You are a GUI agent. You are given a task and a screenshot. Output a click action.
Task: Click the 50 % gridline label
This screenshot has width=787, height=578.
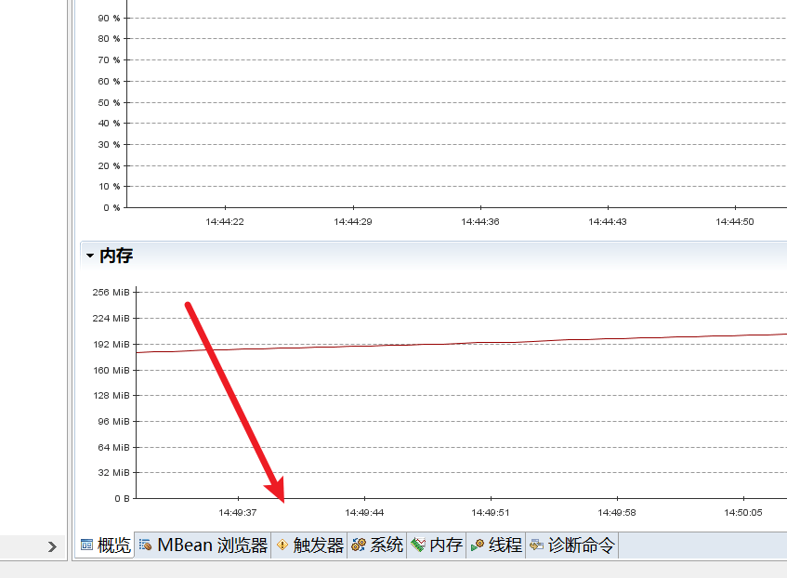tap(110, 102)
